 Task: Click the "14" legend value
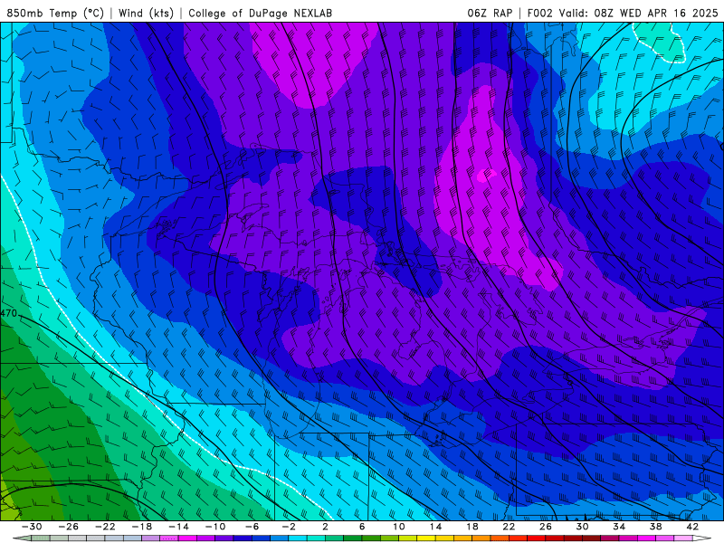click(435, 527)
